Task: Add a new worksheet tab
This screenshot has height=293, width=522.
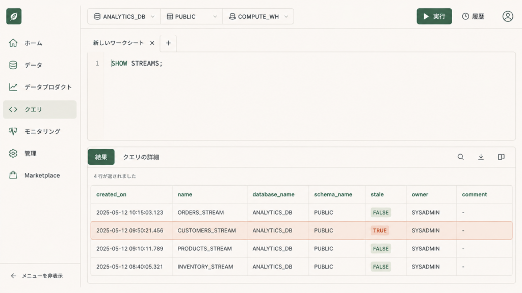Action: pyautogui.click(x=168, y=43)
